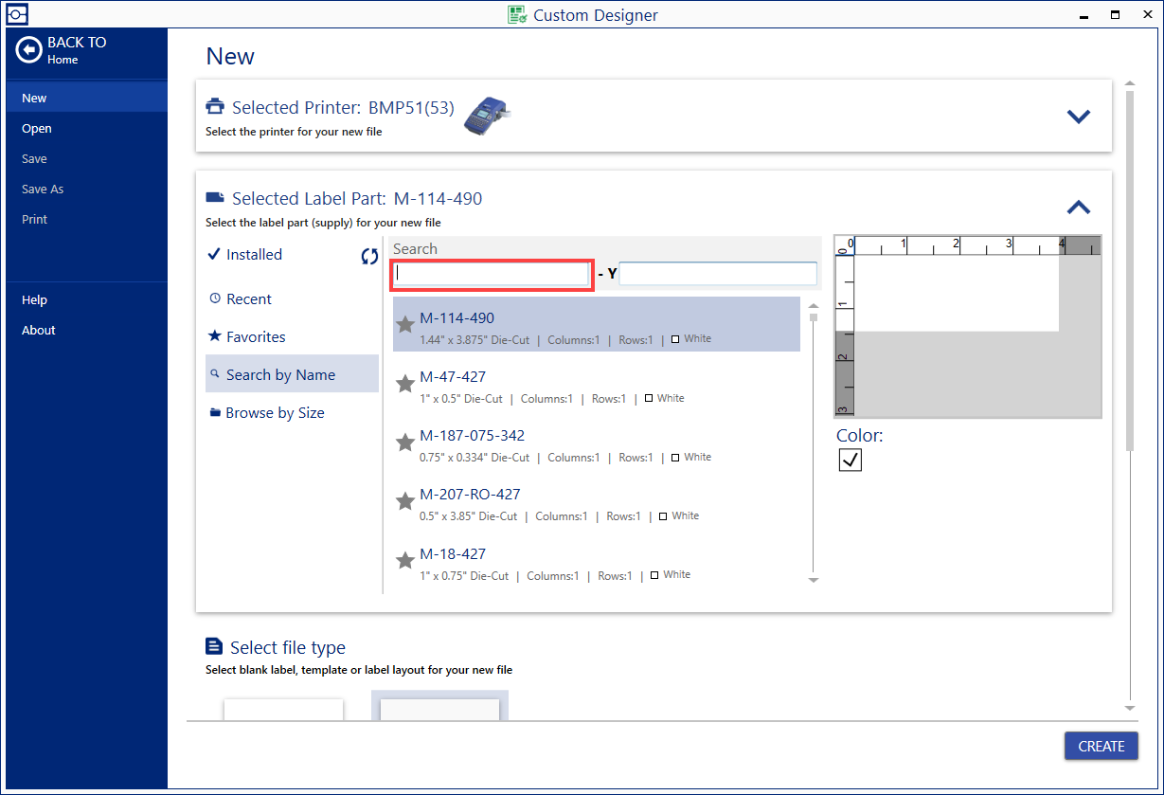Image resolution: width=1164 pixels, height=795 pixels.
Task: Click the BACK TO Home arrow icon
Action: (x=29, y=50)
